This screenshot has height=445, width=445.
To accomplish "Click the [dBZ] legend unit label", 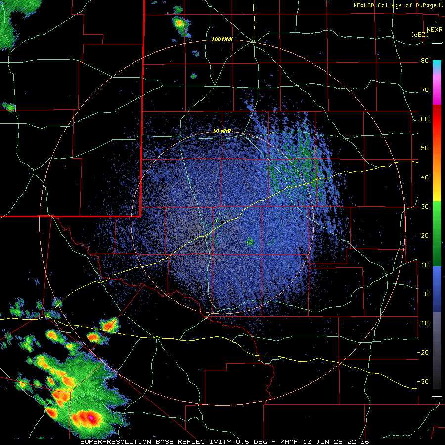I will point(420,34).
